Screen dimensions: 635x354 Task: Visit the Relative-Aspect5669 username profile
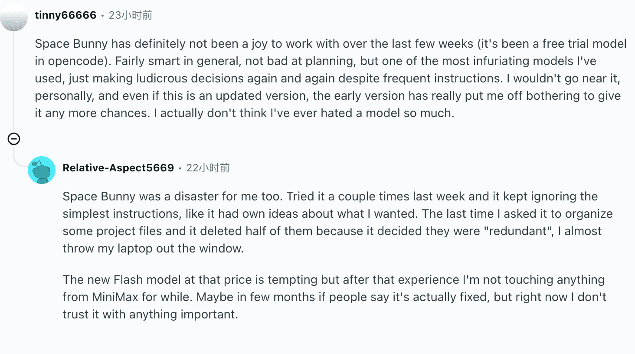tap(118, 168)
